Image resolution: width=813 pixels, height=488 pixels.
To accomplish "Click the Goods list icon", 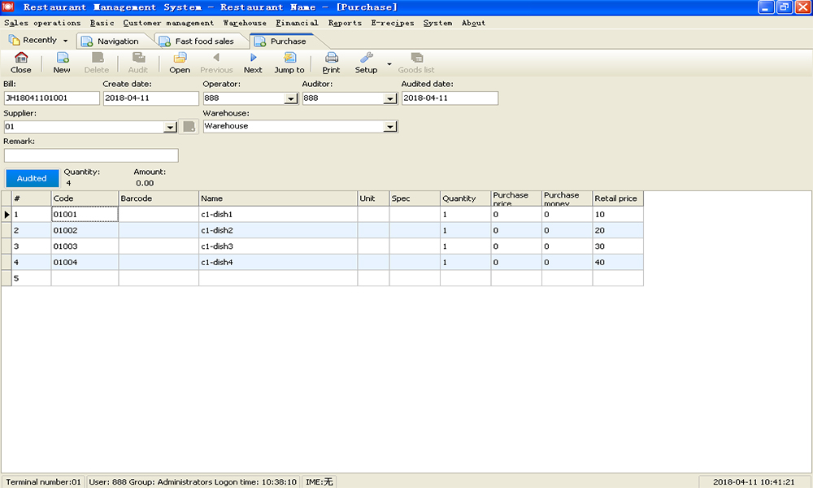I will 416,63.
